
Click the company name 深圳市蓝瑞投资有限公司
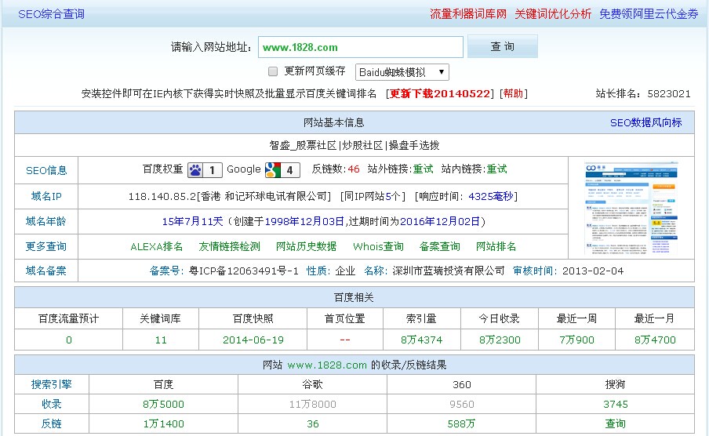[x=448, y=271]
